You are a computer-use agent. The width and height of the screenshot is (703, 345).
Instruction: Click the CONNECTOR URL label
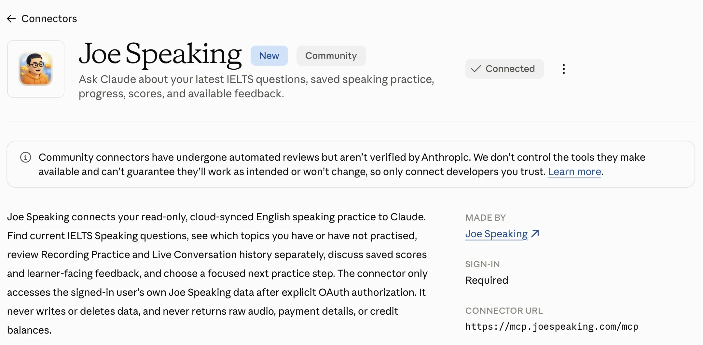504,311
